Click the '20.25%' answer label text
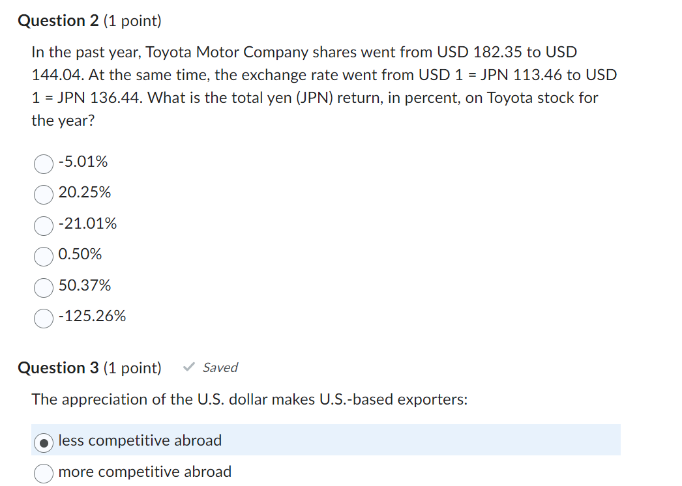This screenshot has width=682, height=486. click(x=85, y=192)
